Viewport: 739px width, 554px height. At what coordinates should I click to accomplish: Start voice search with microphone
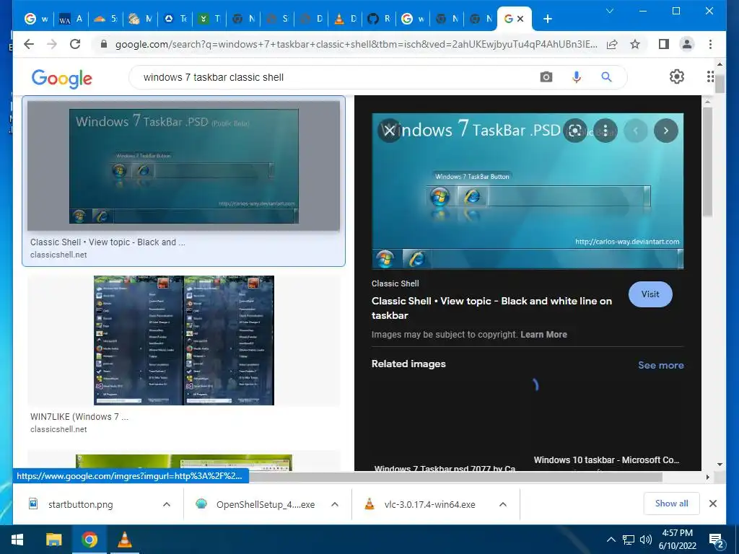pyautogui.click(x=577, y=76)
